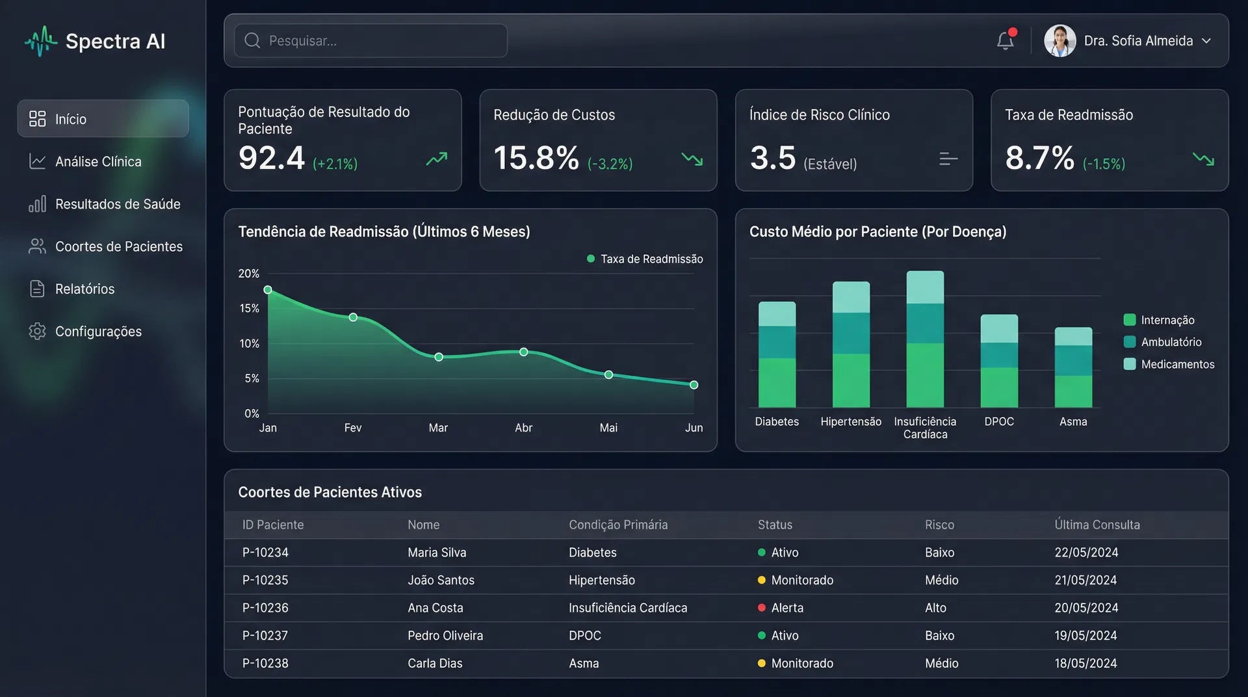Viewport: 1248px width, 697px height.
Task: Toggle the Taxa de Readmissão legend marker
Action: click(x=591, y=259)
